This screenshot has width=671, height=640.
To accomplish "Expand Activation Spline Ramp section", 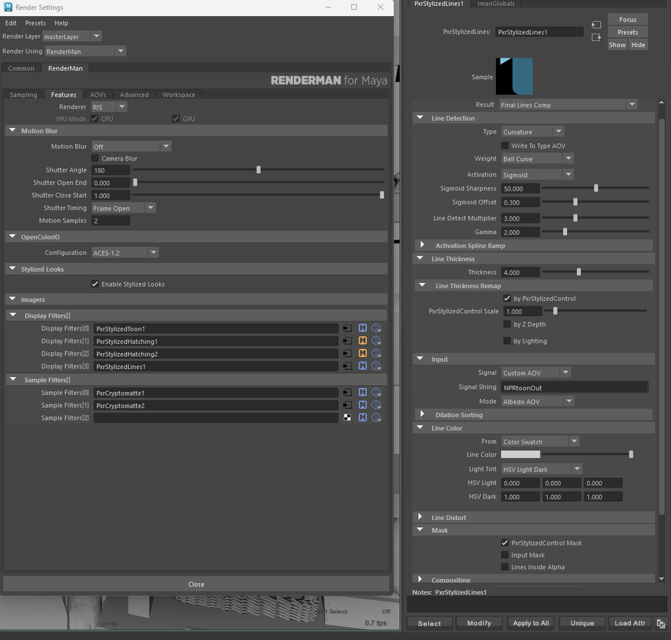I will [422, 245].
